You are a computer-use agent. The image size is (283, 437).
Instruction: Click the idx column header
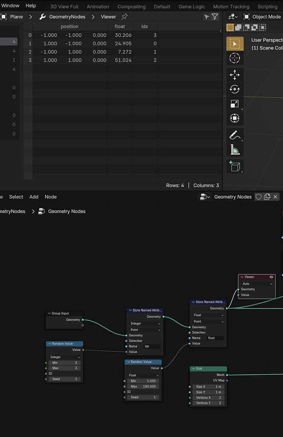pos(145,26)
